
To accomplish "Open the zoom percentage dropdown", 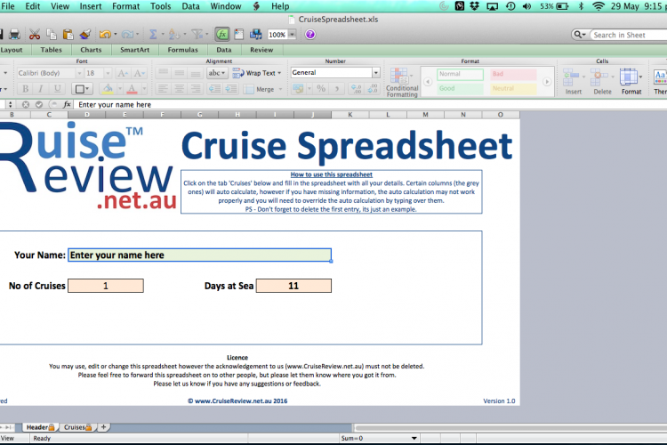I will (293, 35).
